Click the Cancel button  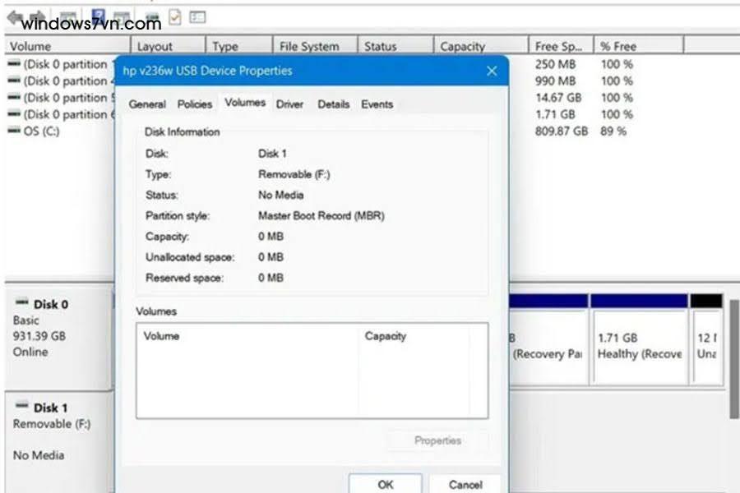pos(465,485)
